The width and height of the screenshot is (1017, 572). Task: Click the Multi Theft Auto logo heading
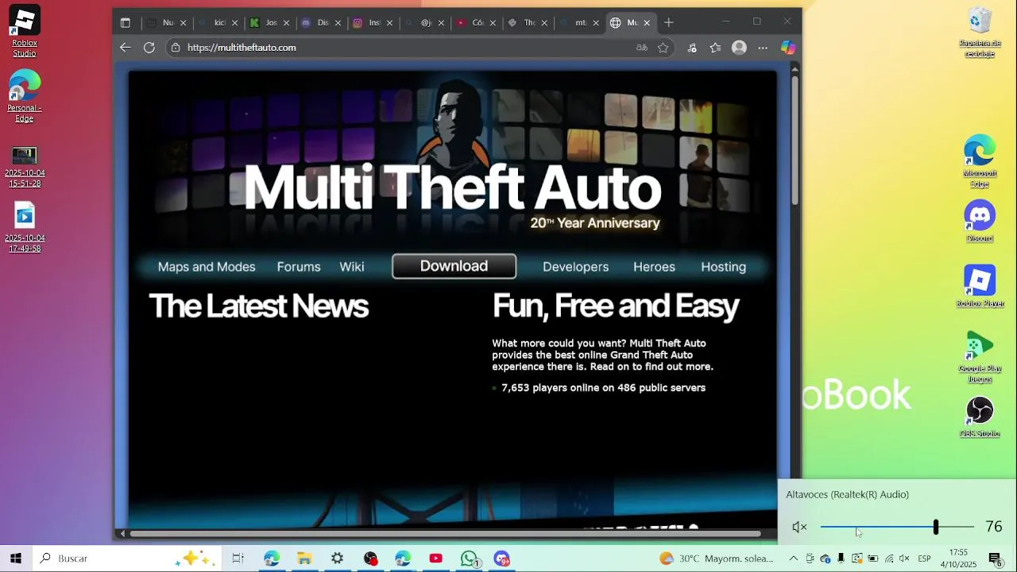(x=452, y=187)
